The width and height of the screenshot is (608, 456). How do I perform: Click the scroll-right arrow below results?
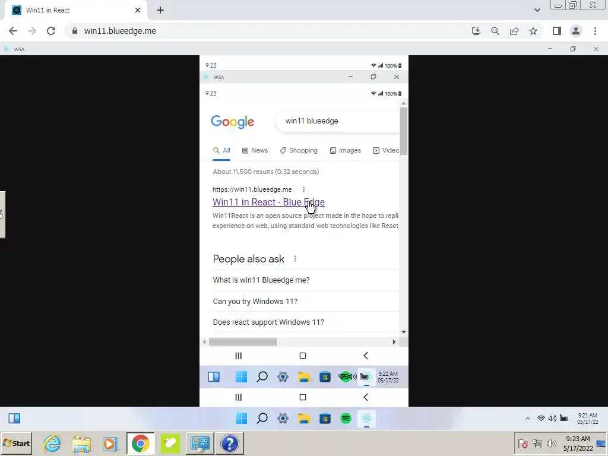[394, 342]
